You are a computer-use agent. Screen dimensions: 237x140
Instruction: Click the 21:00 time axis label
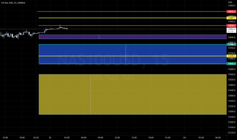click(168, 137)
